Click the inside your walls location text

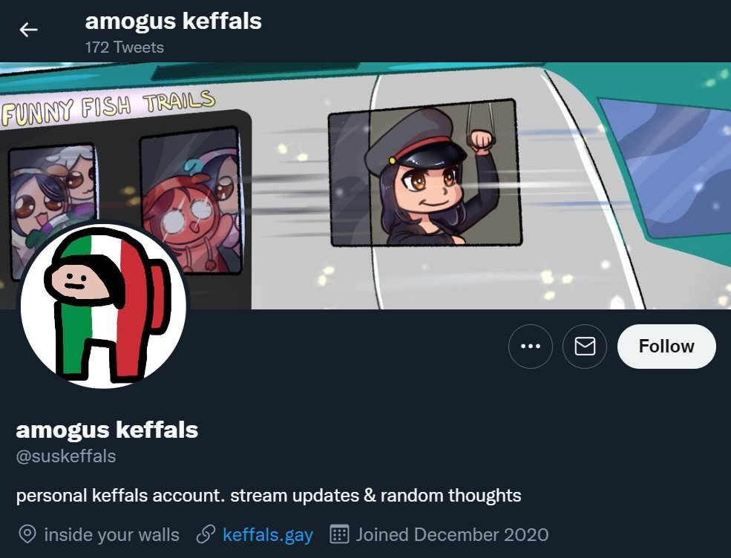point(111,535)
